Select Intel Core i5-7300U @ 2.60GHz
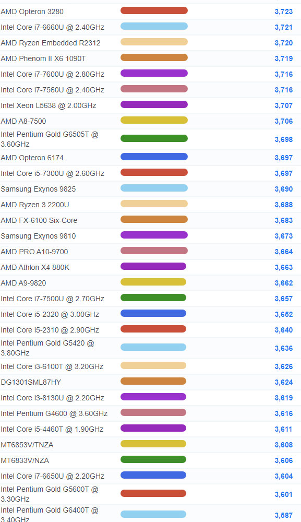This screenshot has width=301, height=522. [x=53, y=173]
